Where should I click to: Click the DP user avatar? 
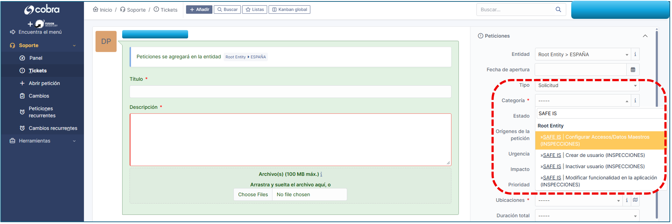pos(106,41)
